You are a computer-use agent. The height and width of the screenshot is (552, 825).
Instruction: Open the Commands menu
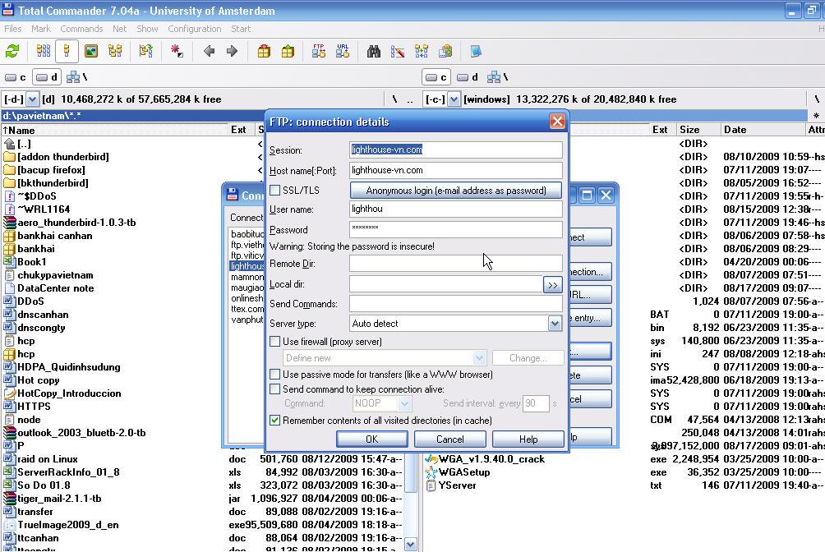coord(81,29)
